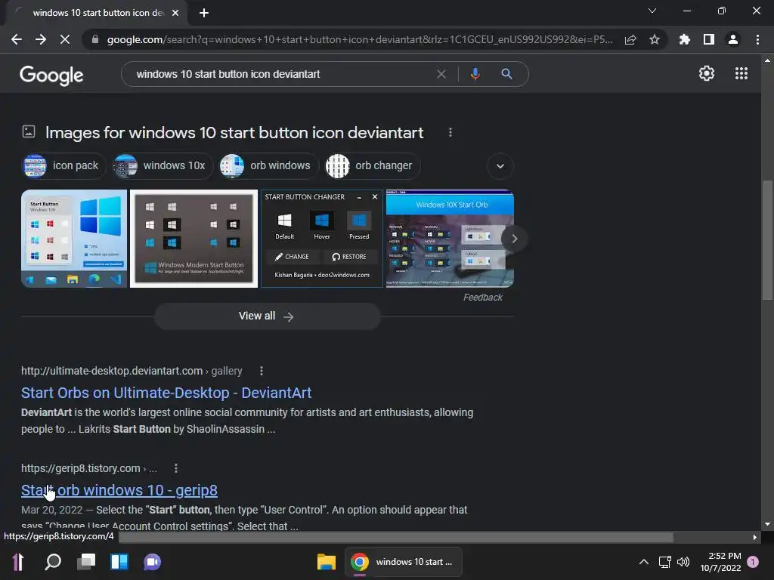Viewport: 774px width, 580px height.
Task: Open the Windows 10X Start Orb image
Action: click(x=450, y=238)
